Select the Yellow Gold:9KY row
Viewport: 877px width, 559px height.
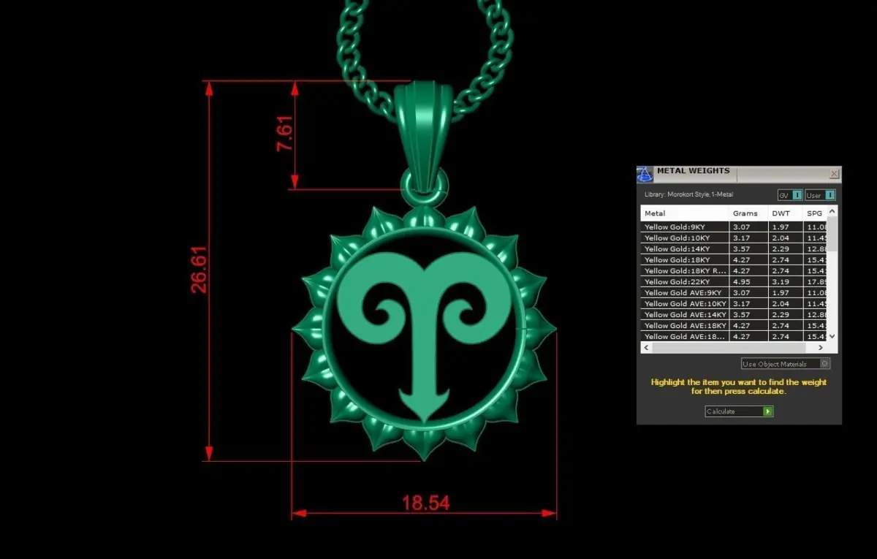click(734, 227)
